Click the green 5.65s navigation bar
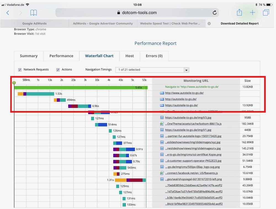The width and height of the screenshot is (276, 209). point(81,87)
